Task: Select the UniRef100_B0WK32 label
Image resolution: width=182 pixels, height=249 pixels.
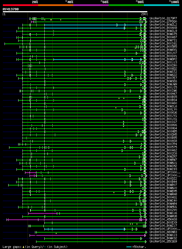Action: click(x=163, y=238)
